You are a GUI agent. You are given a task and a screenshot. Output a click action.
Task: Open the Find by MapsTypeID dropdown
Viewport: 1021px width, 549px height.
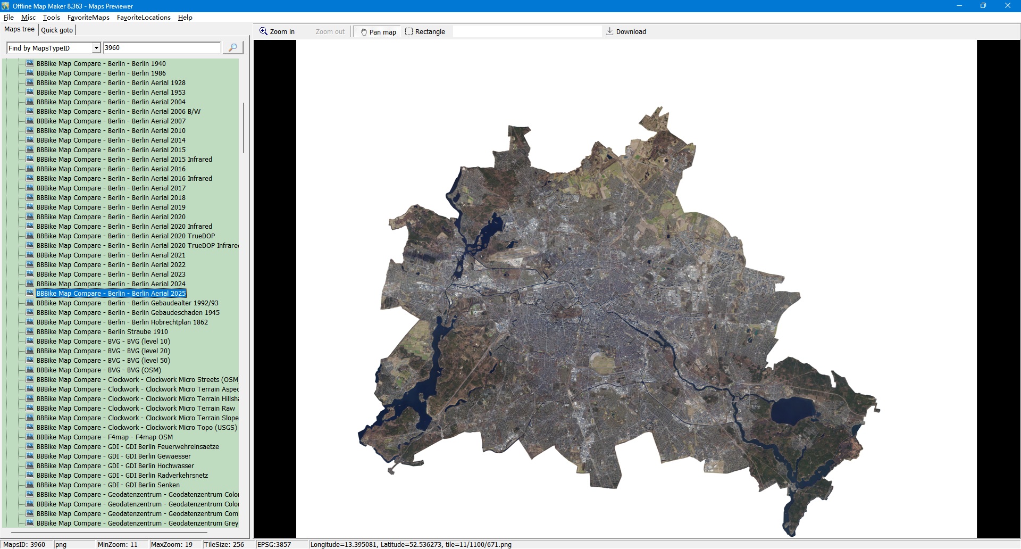[96, 48]
